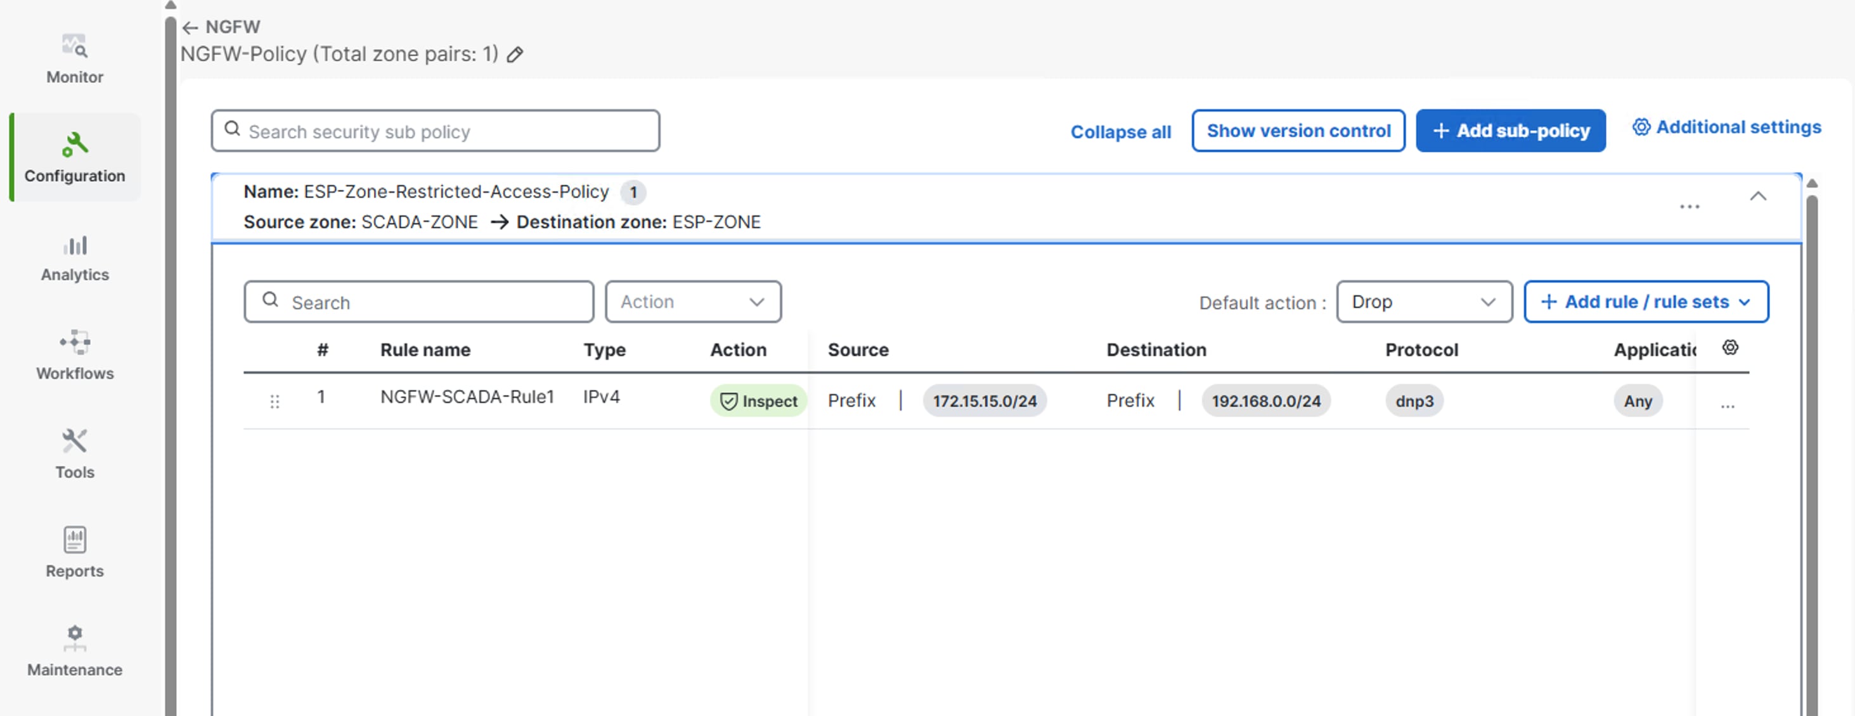Open the Workflows icon

coord(74,343)
